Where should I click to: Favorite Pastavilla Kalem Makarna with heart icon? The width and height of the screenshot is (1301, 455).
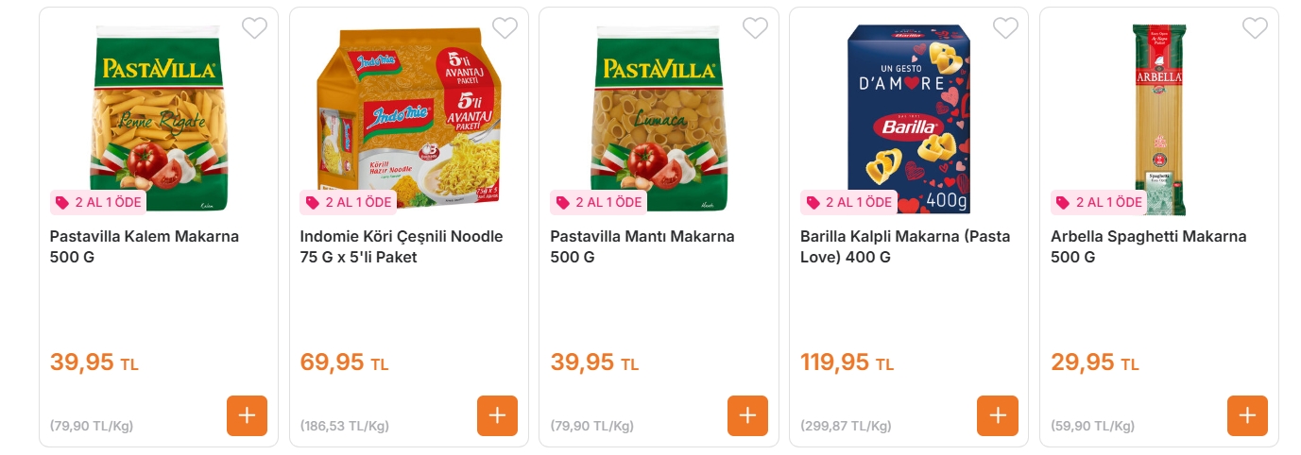254,28
